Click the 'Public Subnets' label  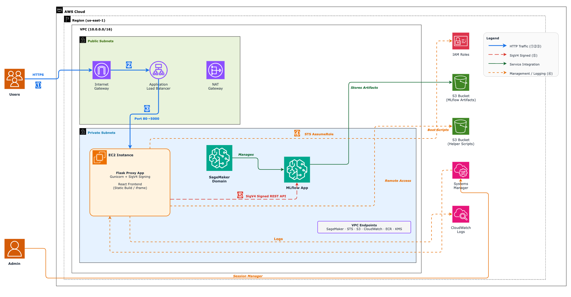coord(100,41)
